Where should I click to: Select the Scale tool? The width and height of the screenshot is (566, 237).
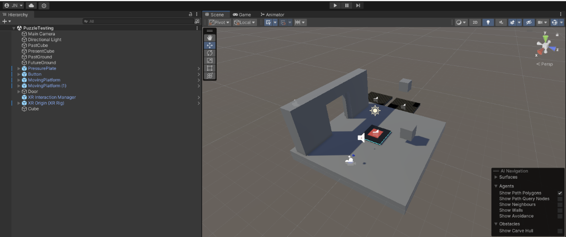click(x=210, y=61)
